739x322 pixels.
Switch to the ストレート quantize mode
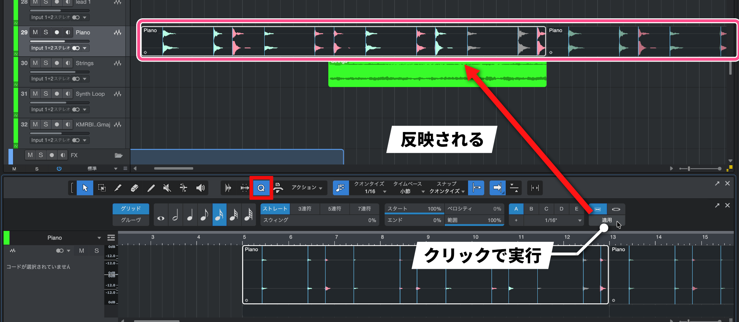(274, 208)
